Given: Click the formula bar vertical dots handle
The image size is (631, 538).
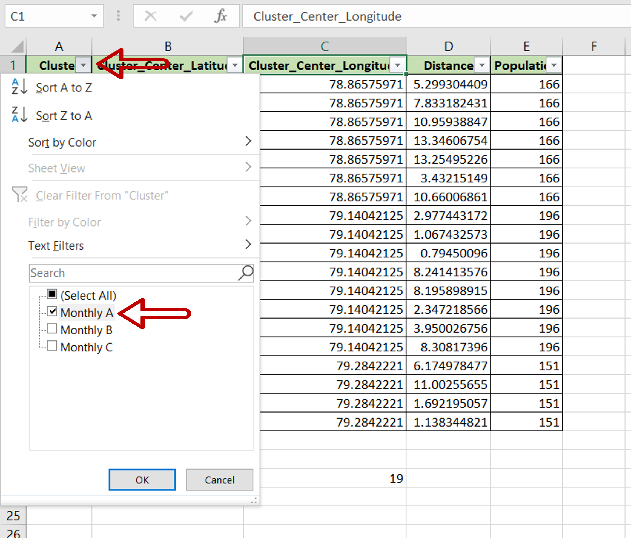Looking at the screenshot, I should click(119, 16).
